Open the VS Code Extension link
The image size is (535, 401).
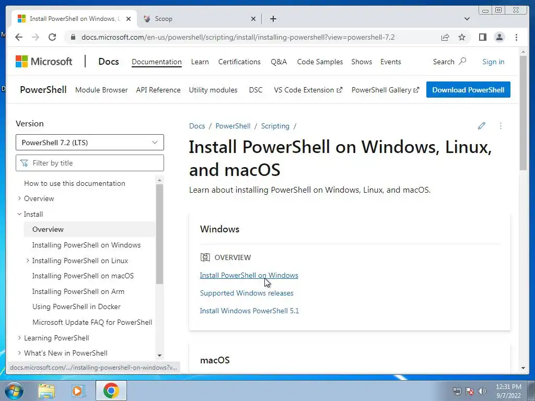point(308,90)
